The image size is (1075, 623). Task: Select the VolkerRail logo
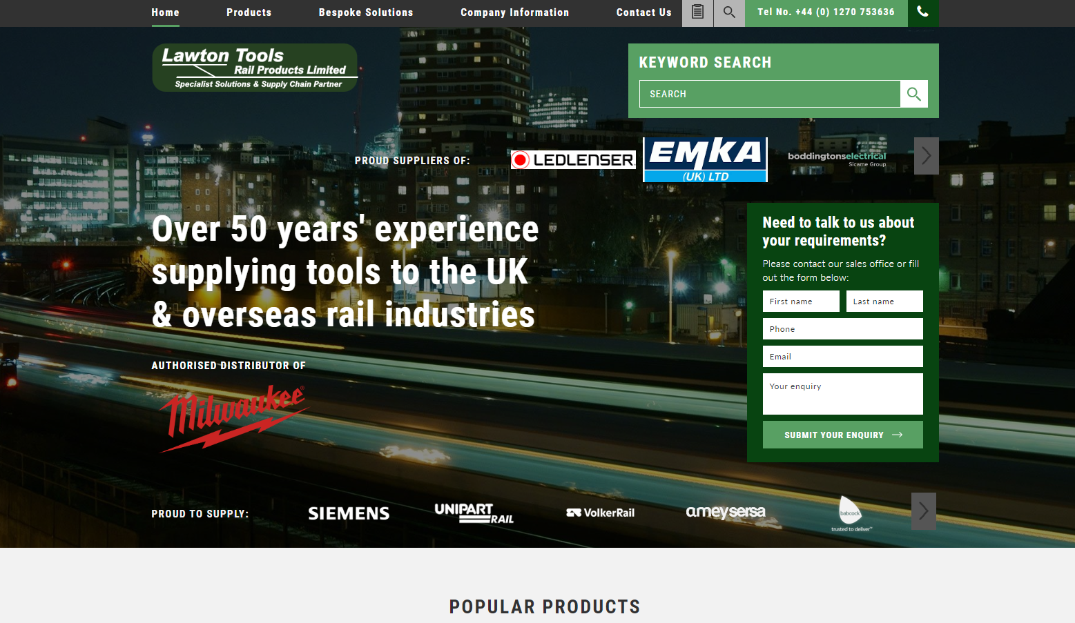(x=600, y=512)
